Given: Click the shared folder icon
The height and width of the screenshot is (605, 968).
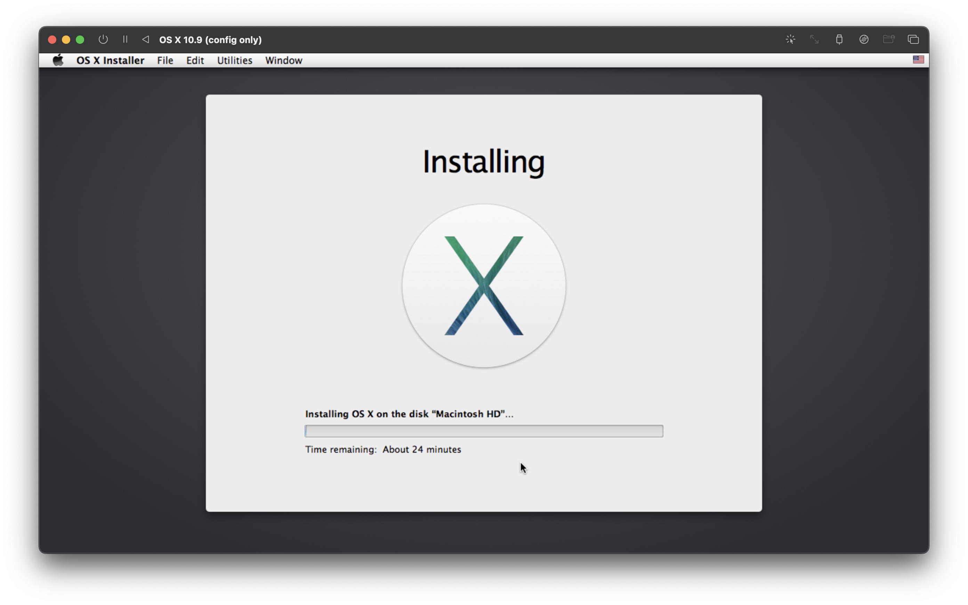Looking at the screenshot, I should coord(888,39).
